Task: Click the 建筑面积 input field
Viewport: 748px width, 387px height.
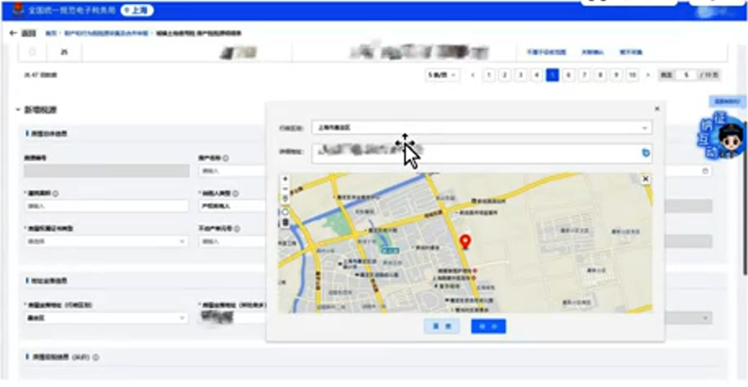Action: click(106, 206)
